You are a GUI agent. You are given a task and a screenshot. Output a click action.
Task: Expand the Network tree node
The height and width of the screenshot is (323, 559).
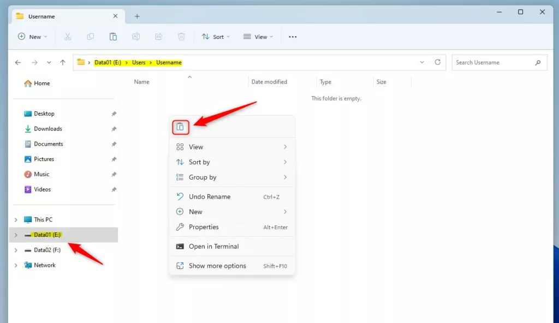16,265
